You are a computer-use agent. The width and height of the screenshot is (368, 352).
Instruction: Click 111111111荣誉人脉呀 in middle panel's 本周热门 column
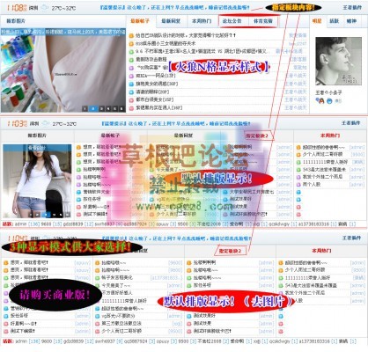(x=325, y=162)
